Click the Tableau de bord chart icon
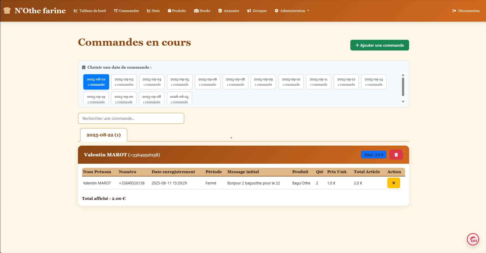 tap(76, 11)
